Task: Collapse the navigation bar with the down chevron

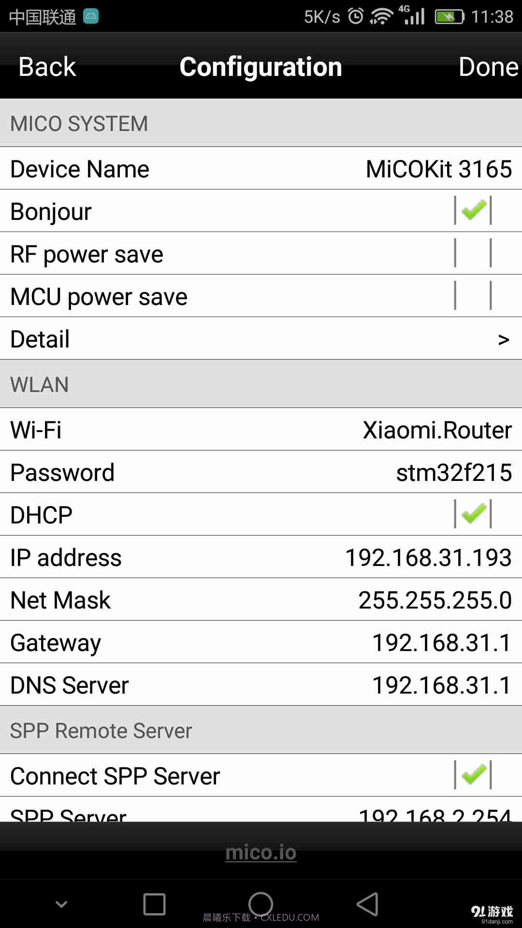Action: point(61,905)
